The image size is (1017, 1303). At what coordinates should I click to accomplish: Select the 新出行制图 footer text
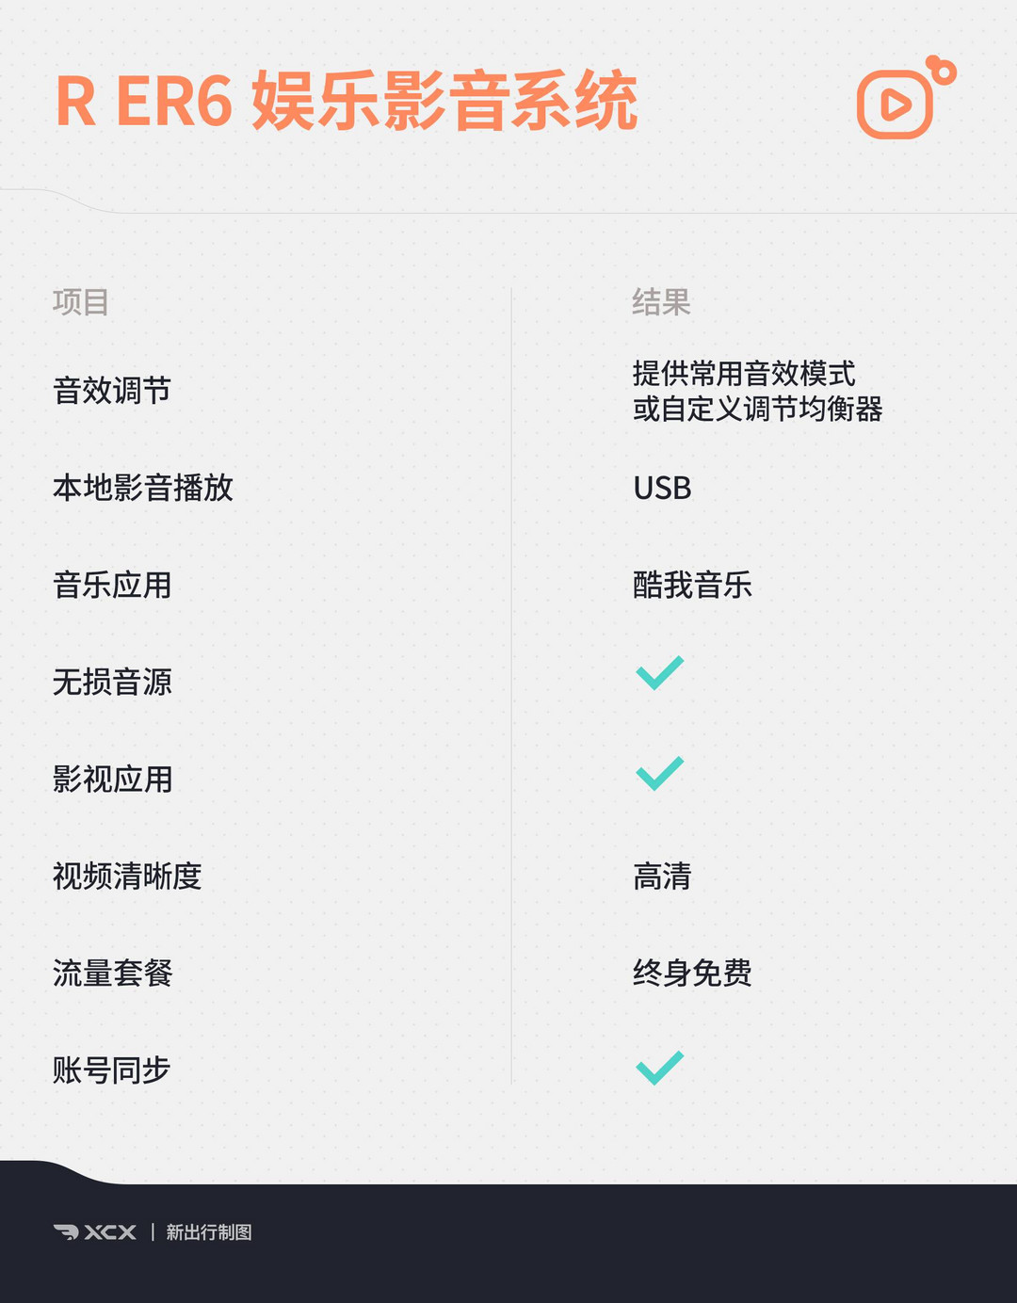coord(209,1232)
